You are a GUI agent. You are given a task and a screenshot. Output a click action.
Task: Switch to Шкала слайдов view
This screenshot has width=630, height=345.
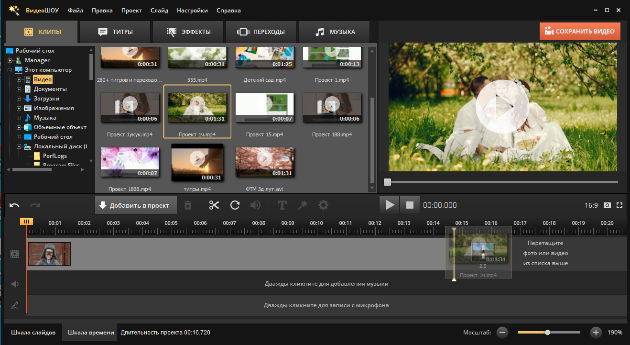(33, 332)
